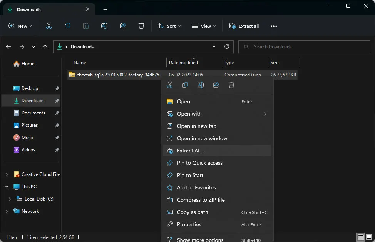Delete the file using the trash icon
The width and height of the screenshot is (375, 242).
pyautogui.click(x=231, y=85)
